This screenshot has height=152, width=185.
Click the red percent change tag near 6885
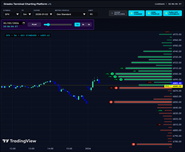[x=149, y=82]
